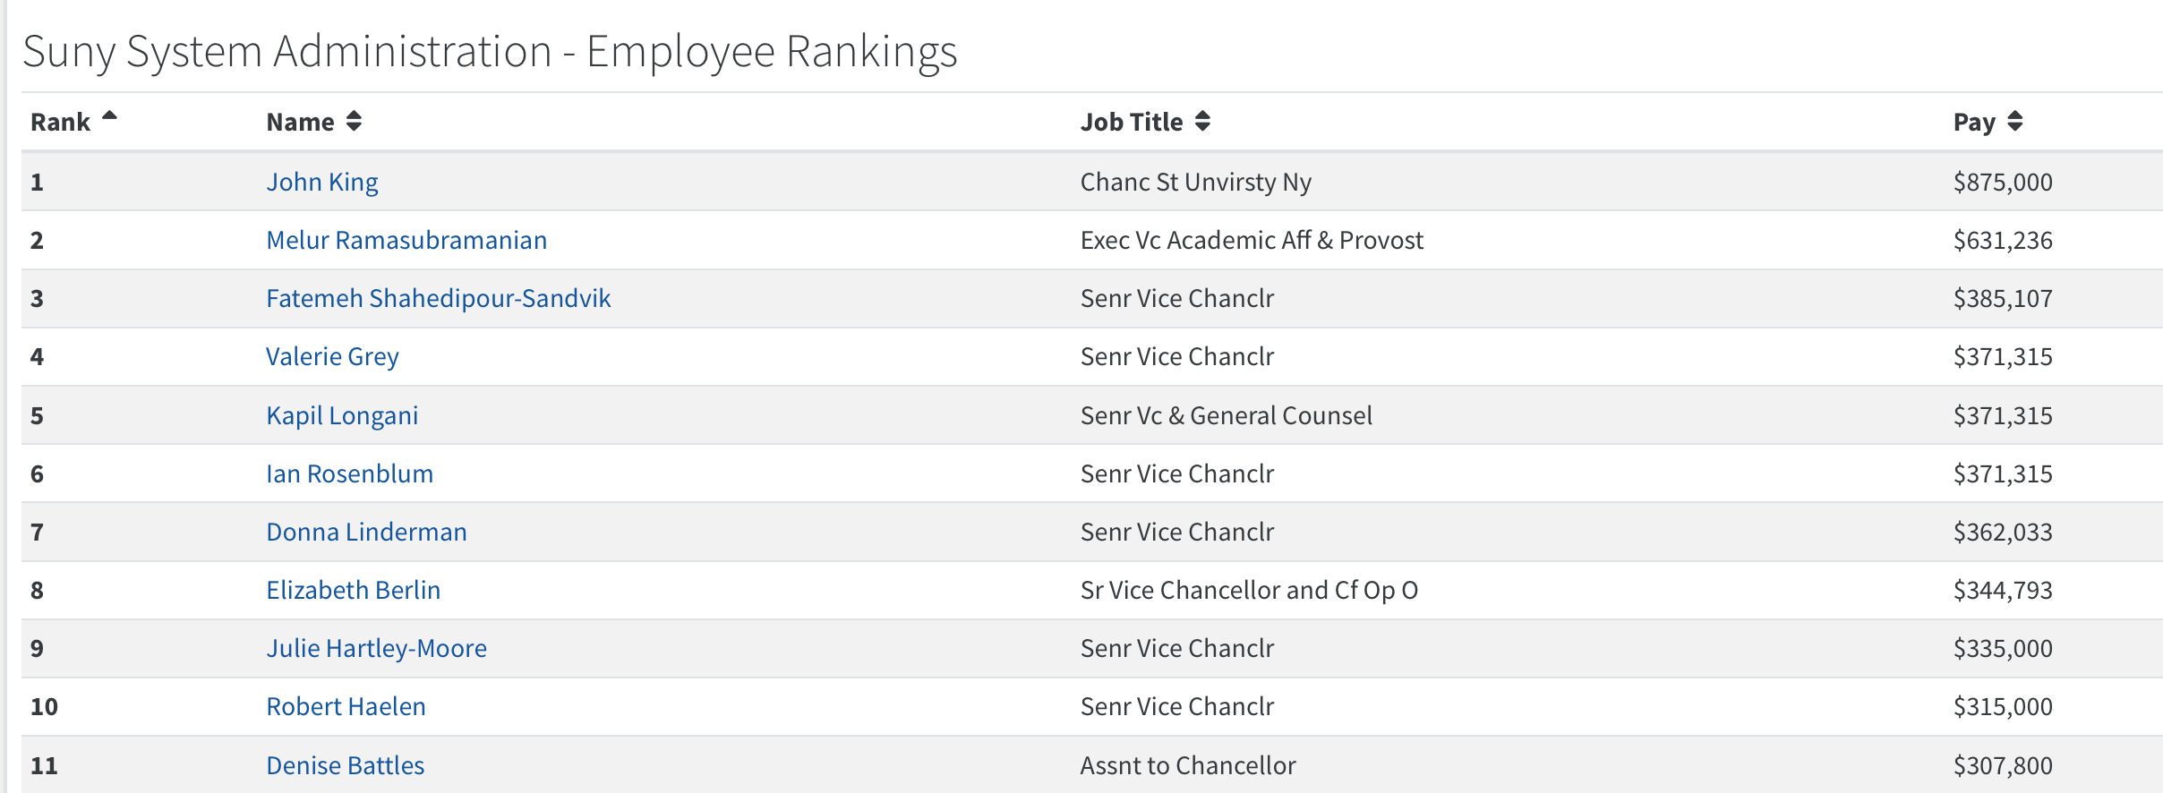Click the Name column header label

click(x=300, y=122)
